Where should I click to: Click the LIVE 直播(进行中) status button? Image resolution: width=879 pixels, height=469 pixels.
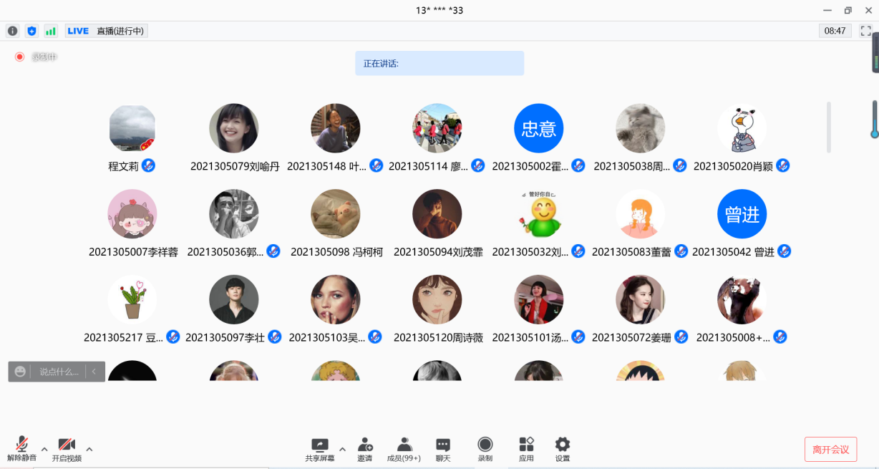pyautogui.click(x=106, y=31)
